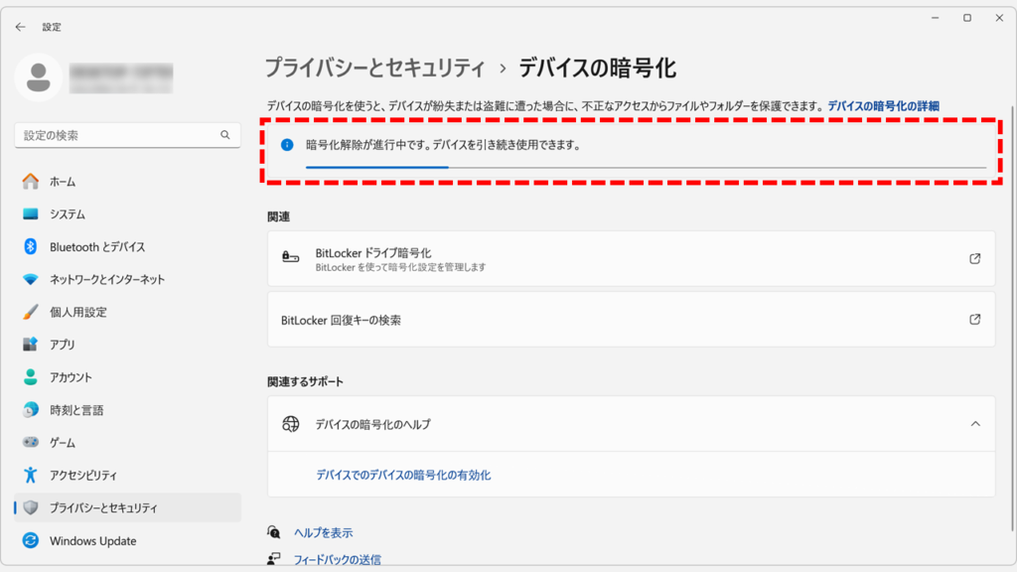Open external link icon for BitLocker ドライブ暗号化
This screenshot has height=572, width=1017.
click(x=975, y=259)
